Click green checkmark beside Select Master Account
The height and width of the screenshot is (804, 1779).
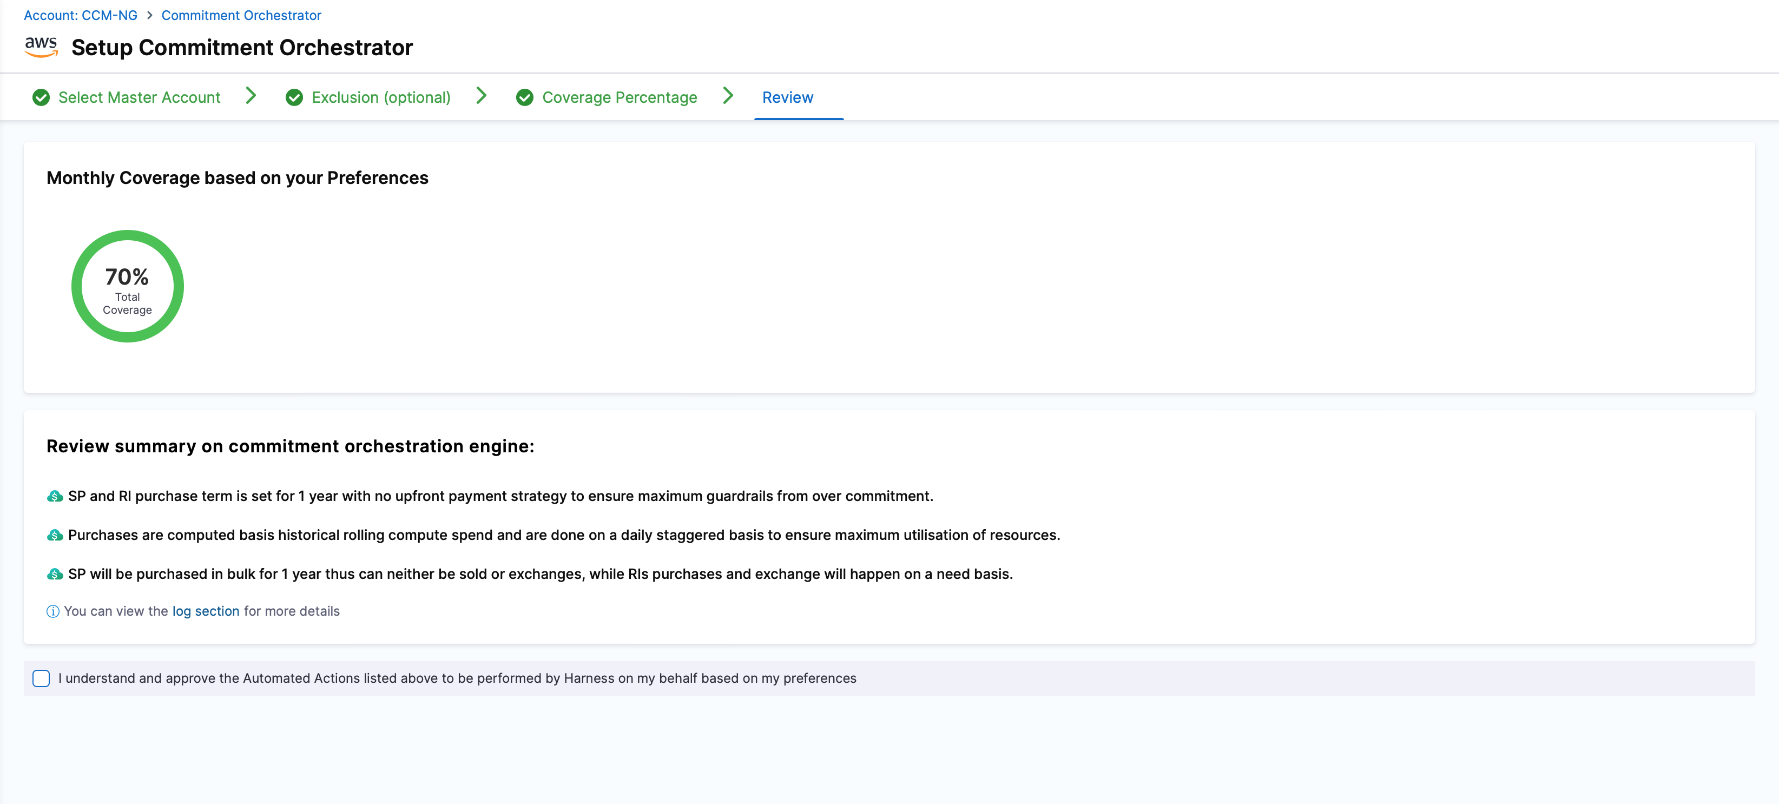[41, 97]
